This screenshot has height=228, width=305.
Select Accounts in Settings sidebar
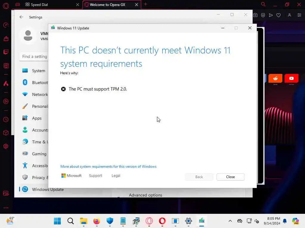point(34,130)
